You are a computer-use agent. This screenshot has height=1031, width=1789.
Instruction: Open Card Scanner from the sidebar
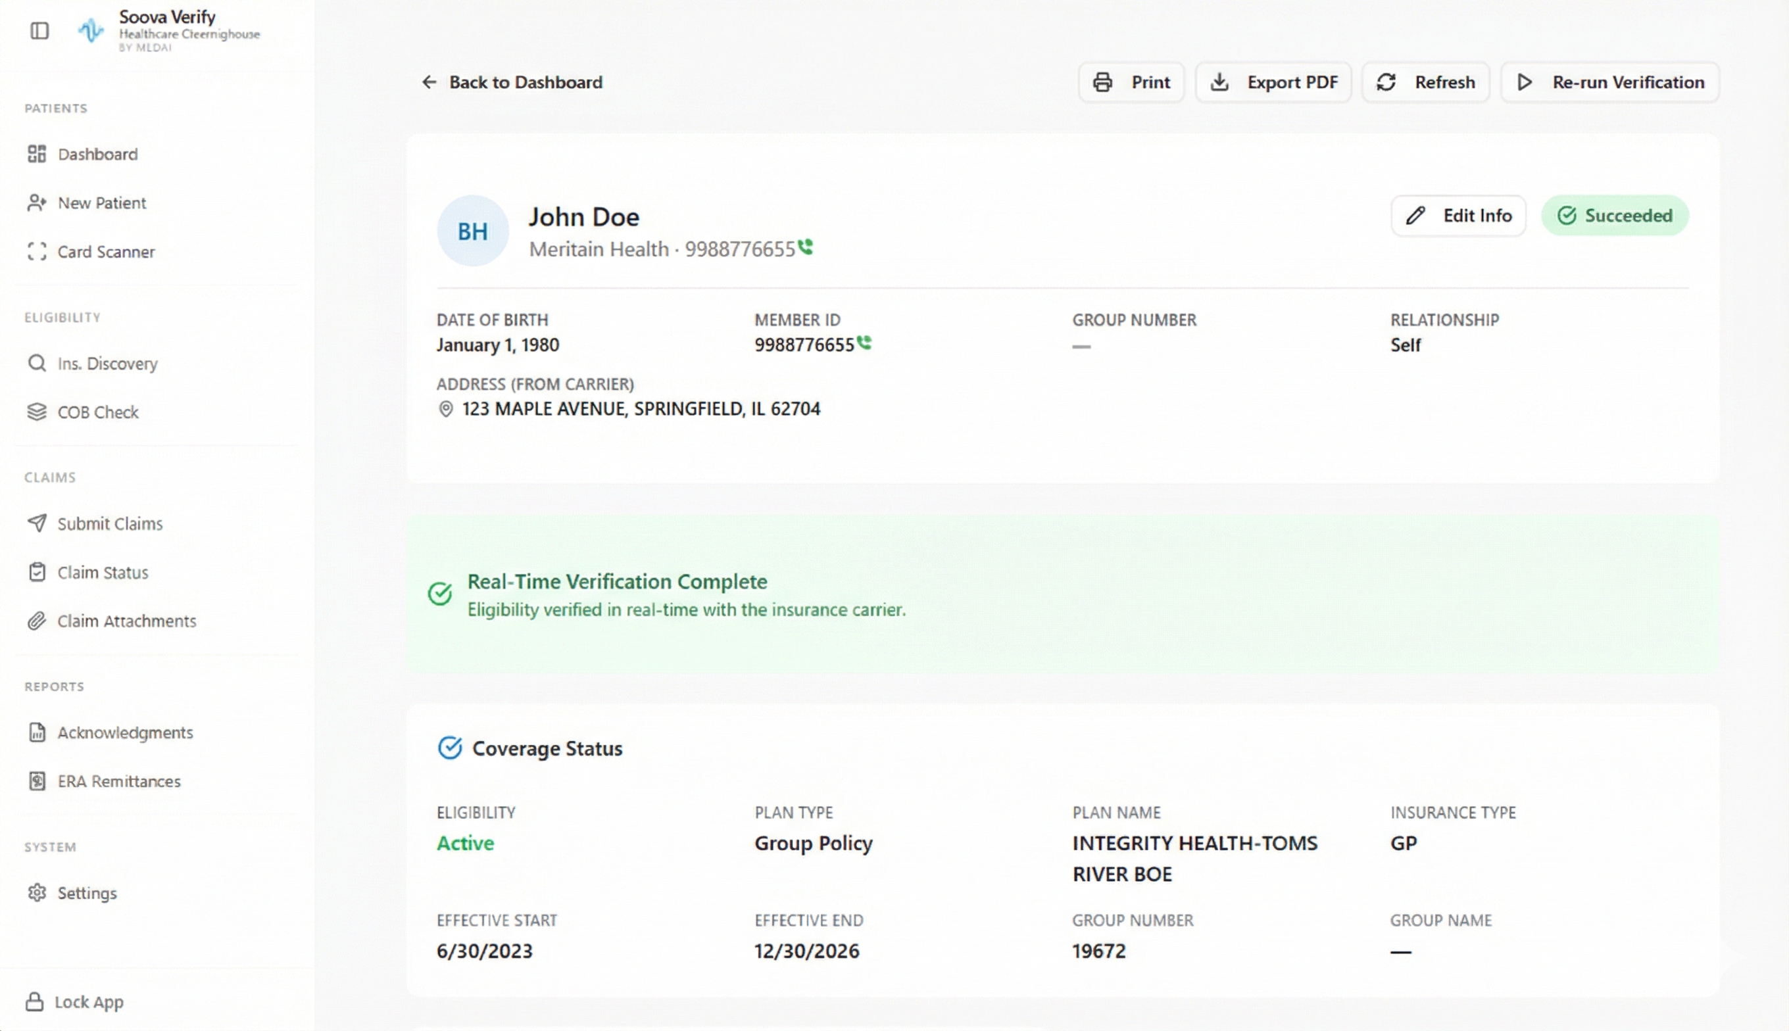(105, 251)
